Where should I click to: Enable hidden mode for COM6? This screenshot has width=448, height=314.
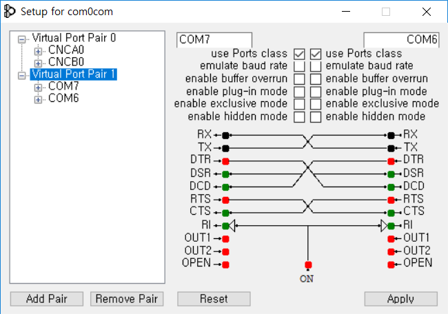[316, 117]
